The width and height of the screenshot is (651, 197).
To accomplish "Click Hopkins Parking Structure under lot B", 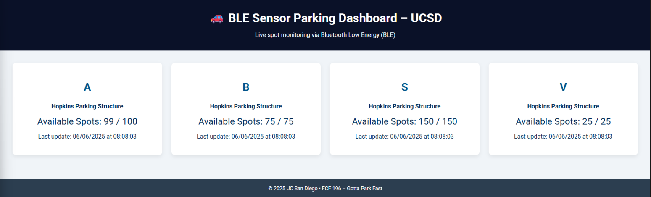I will point(246,106).
